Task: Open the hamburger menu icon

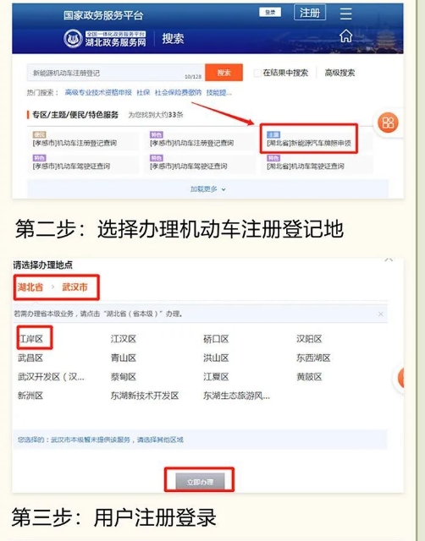Action: pyautogui.click(x=345, y=14)
